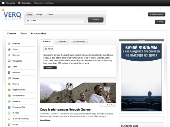Click the yellow pages icon for Желтые страницы
This screenshot has width=170, height=127.
click(9, 119)
